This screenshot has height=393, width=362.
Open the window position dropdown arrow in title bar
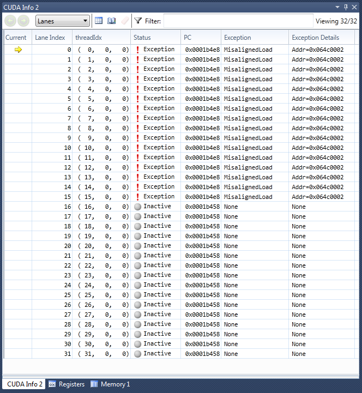[337, 7]
